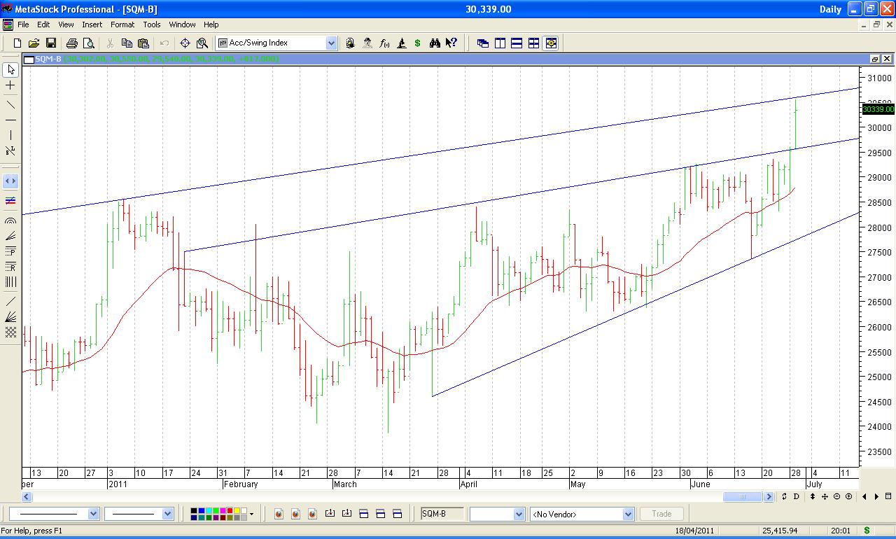Toggle the highlighted left-right arrows button
Screen dimensions: 896x539
(10, 181)
